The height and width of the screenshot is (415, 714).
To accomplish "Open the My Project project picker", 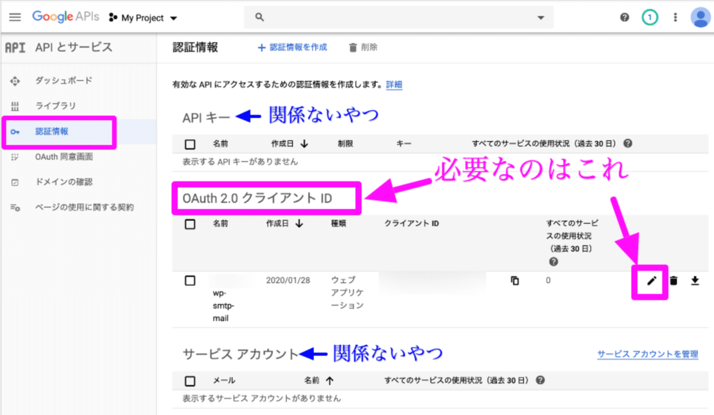I will [143, 17].
